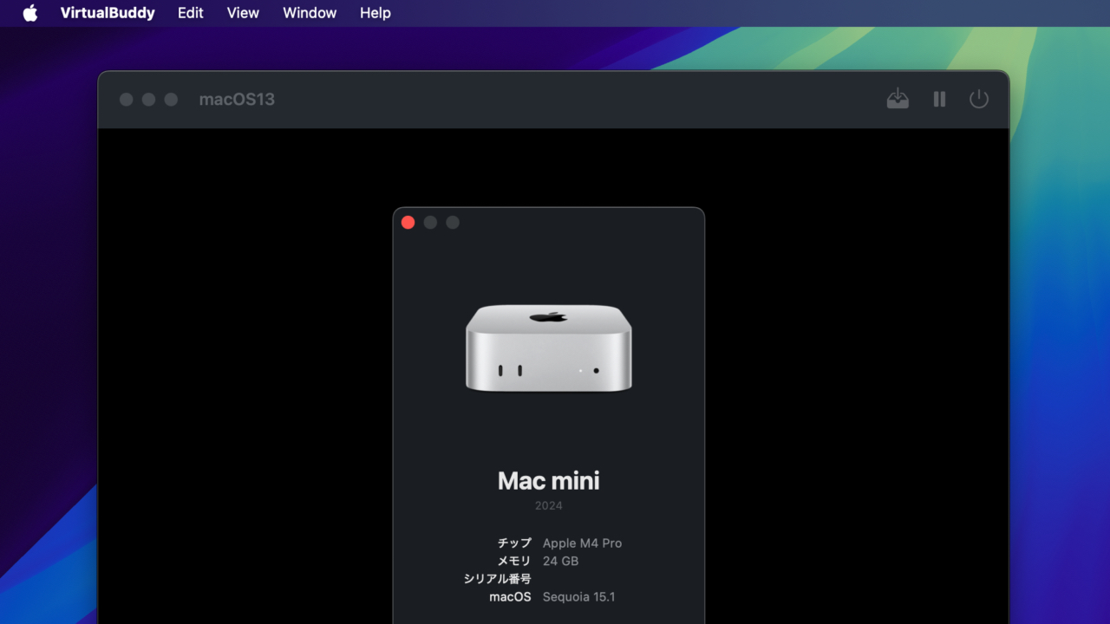Open the Apple menu
1110x624 pixels.
(x=30, y=13)
